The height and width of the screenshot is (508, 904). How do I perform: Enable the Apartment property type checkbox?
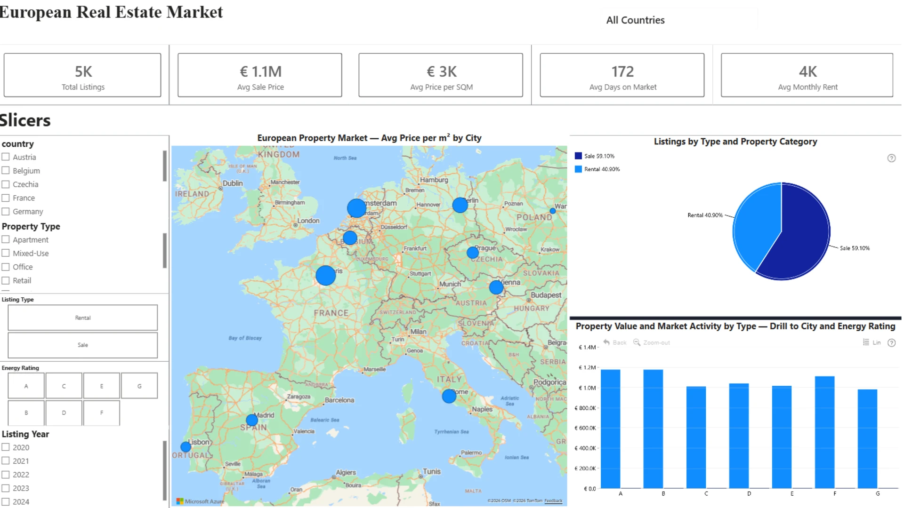(6, 239)
